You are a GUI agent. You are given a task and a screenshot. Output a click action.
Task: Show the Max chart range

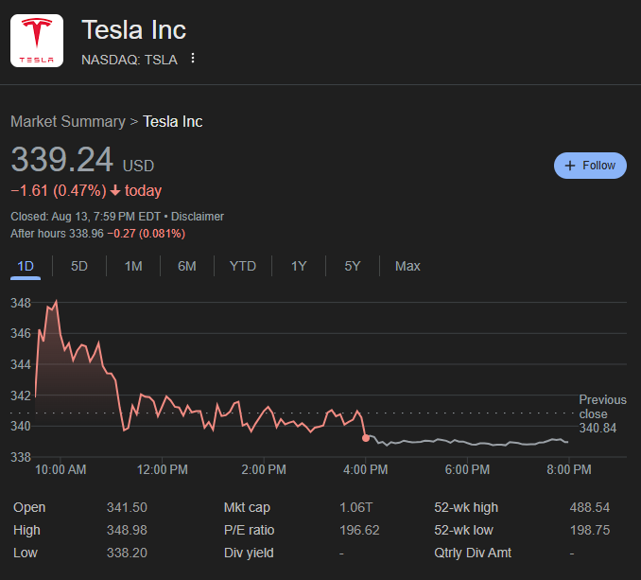click(407, 266)
